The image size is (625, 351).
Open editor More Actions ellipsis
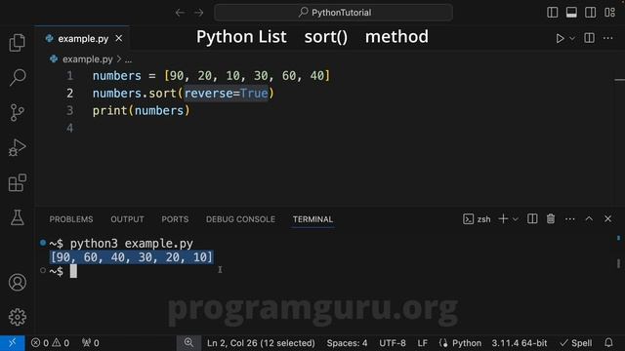(x=607, y=38)
